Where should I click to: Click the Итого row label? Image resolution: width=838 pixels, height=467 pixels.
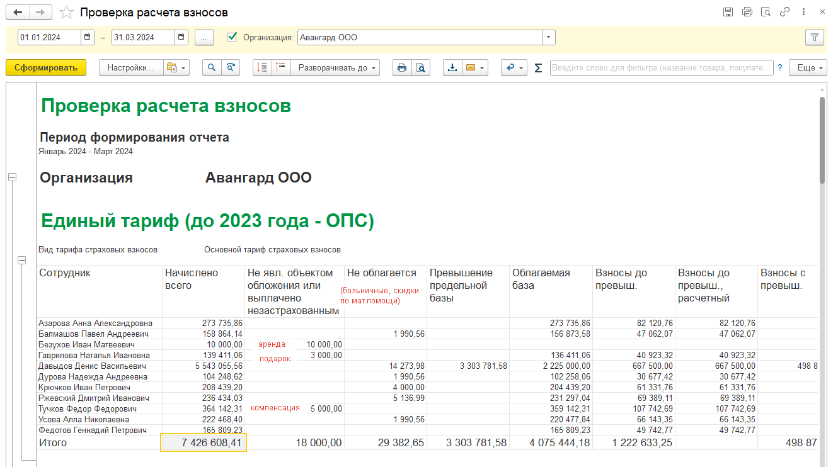coord(53,443)
